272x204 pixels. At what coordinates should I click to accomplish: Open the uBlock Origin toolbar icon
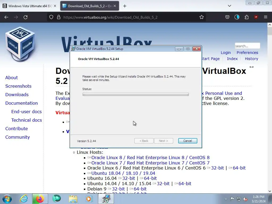[256, 17]
